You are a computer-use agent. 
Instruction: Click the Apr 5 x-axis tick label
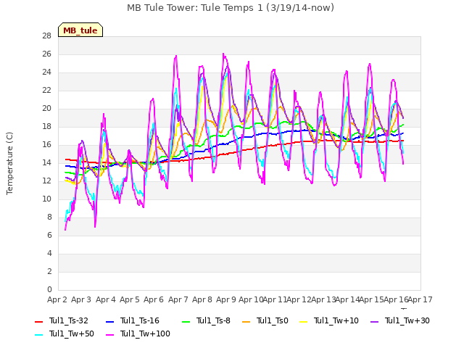point(130,299)
